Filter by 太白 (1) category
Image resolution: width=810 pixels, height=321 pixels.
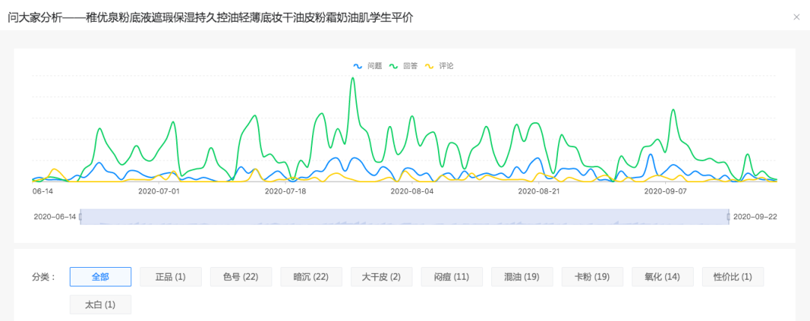pyautogui.click(x=100, y=304)
